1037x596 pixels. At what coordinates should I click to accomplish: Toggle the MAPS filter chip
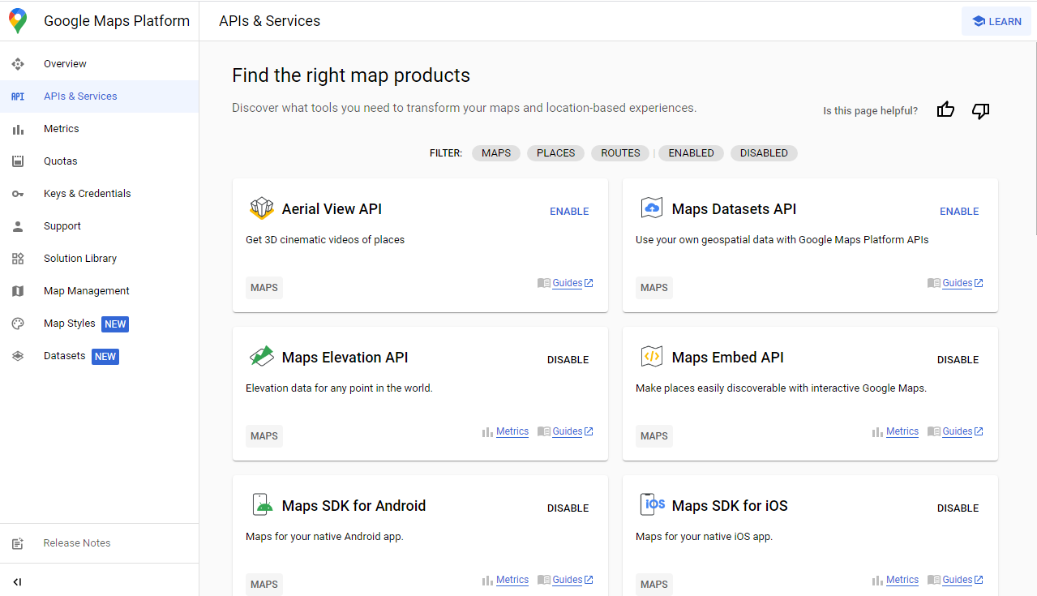point(496,153)
